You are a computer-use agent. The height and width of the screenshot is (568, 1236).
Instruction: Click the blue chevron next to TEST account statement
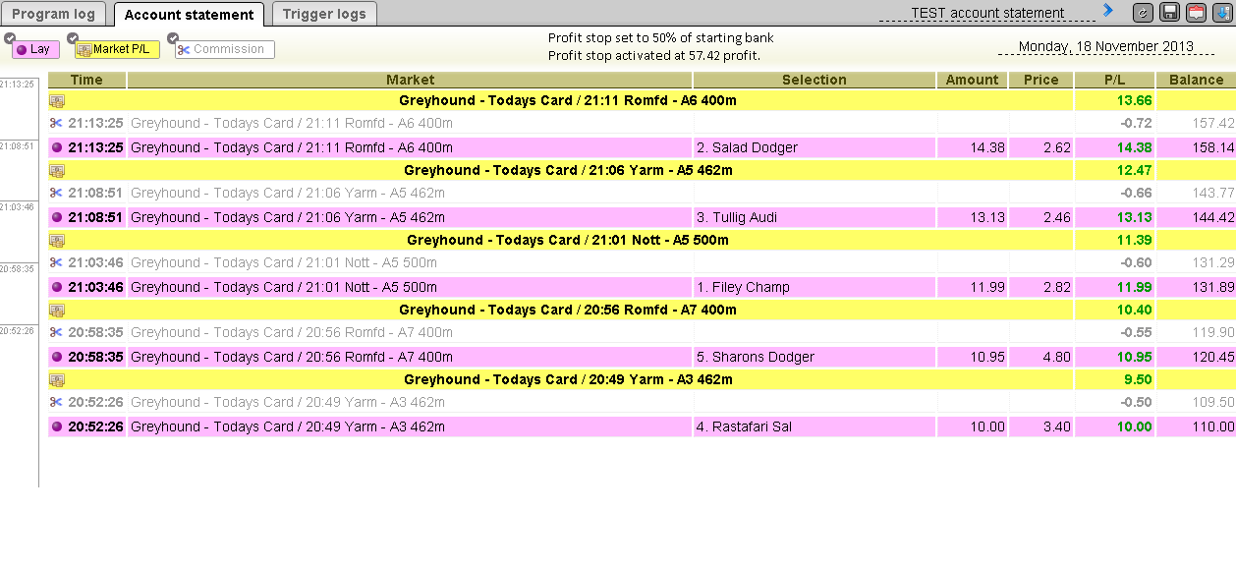pyautogui.click(x=1108, y=11)
